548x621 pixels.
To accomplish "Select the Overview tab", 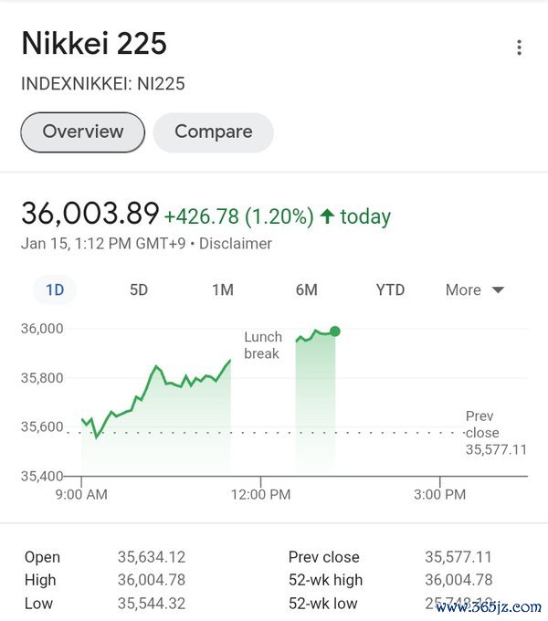I will 83,132.
